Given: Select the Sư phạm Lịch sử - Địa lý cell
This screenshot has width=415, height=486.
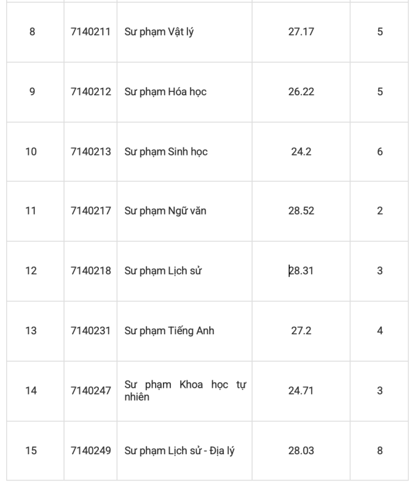Looking at the screenshot, I should [x=184, y=451].
